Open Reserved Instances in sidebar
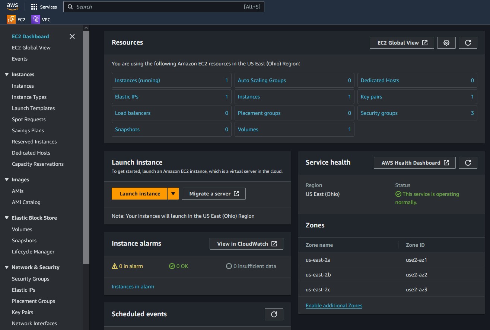Screen dimensions: 490x330 tap(34, 142)
